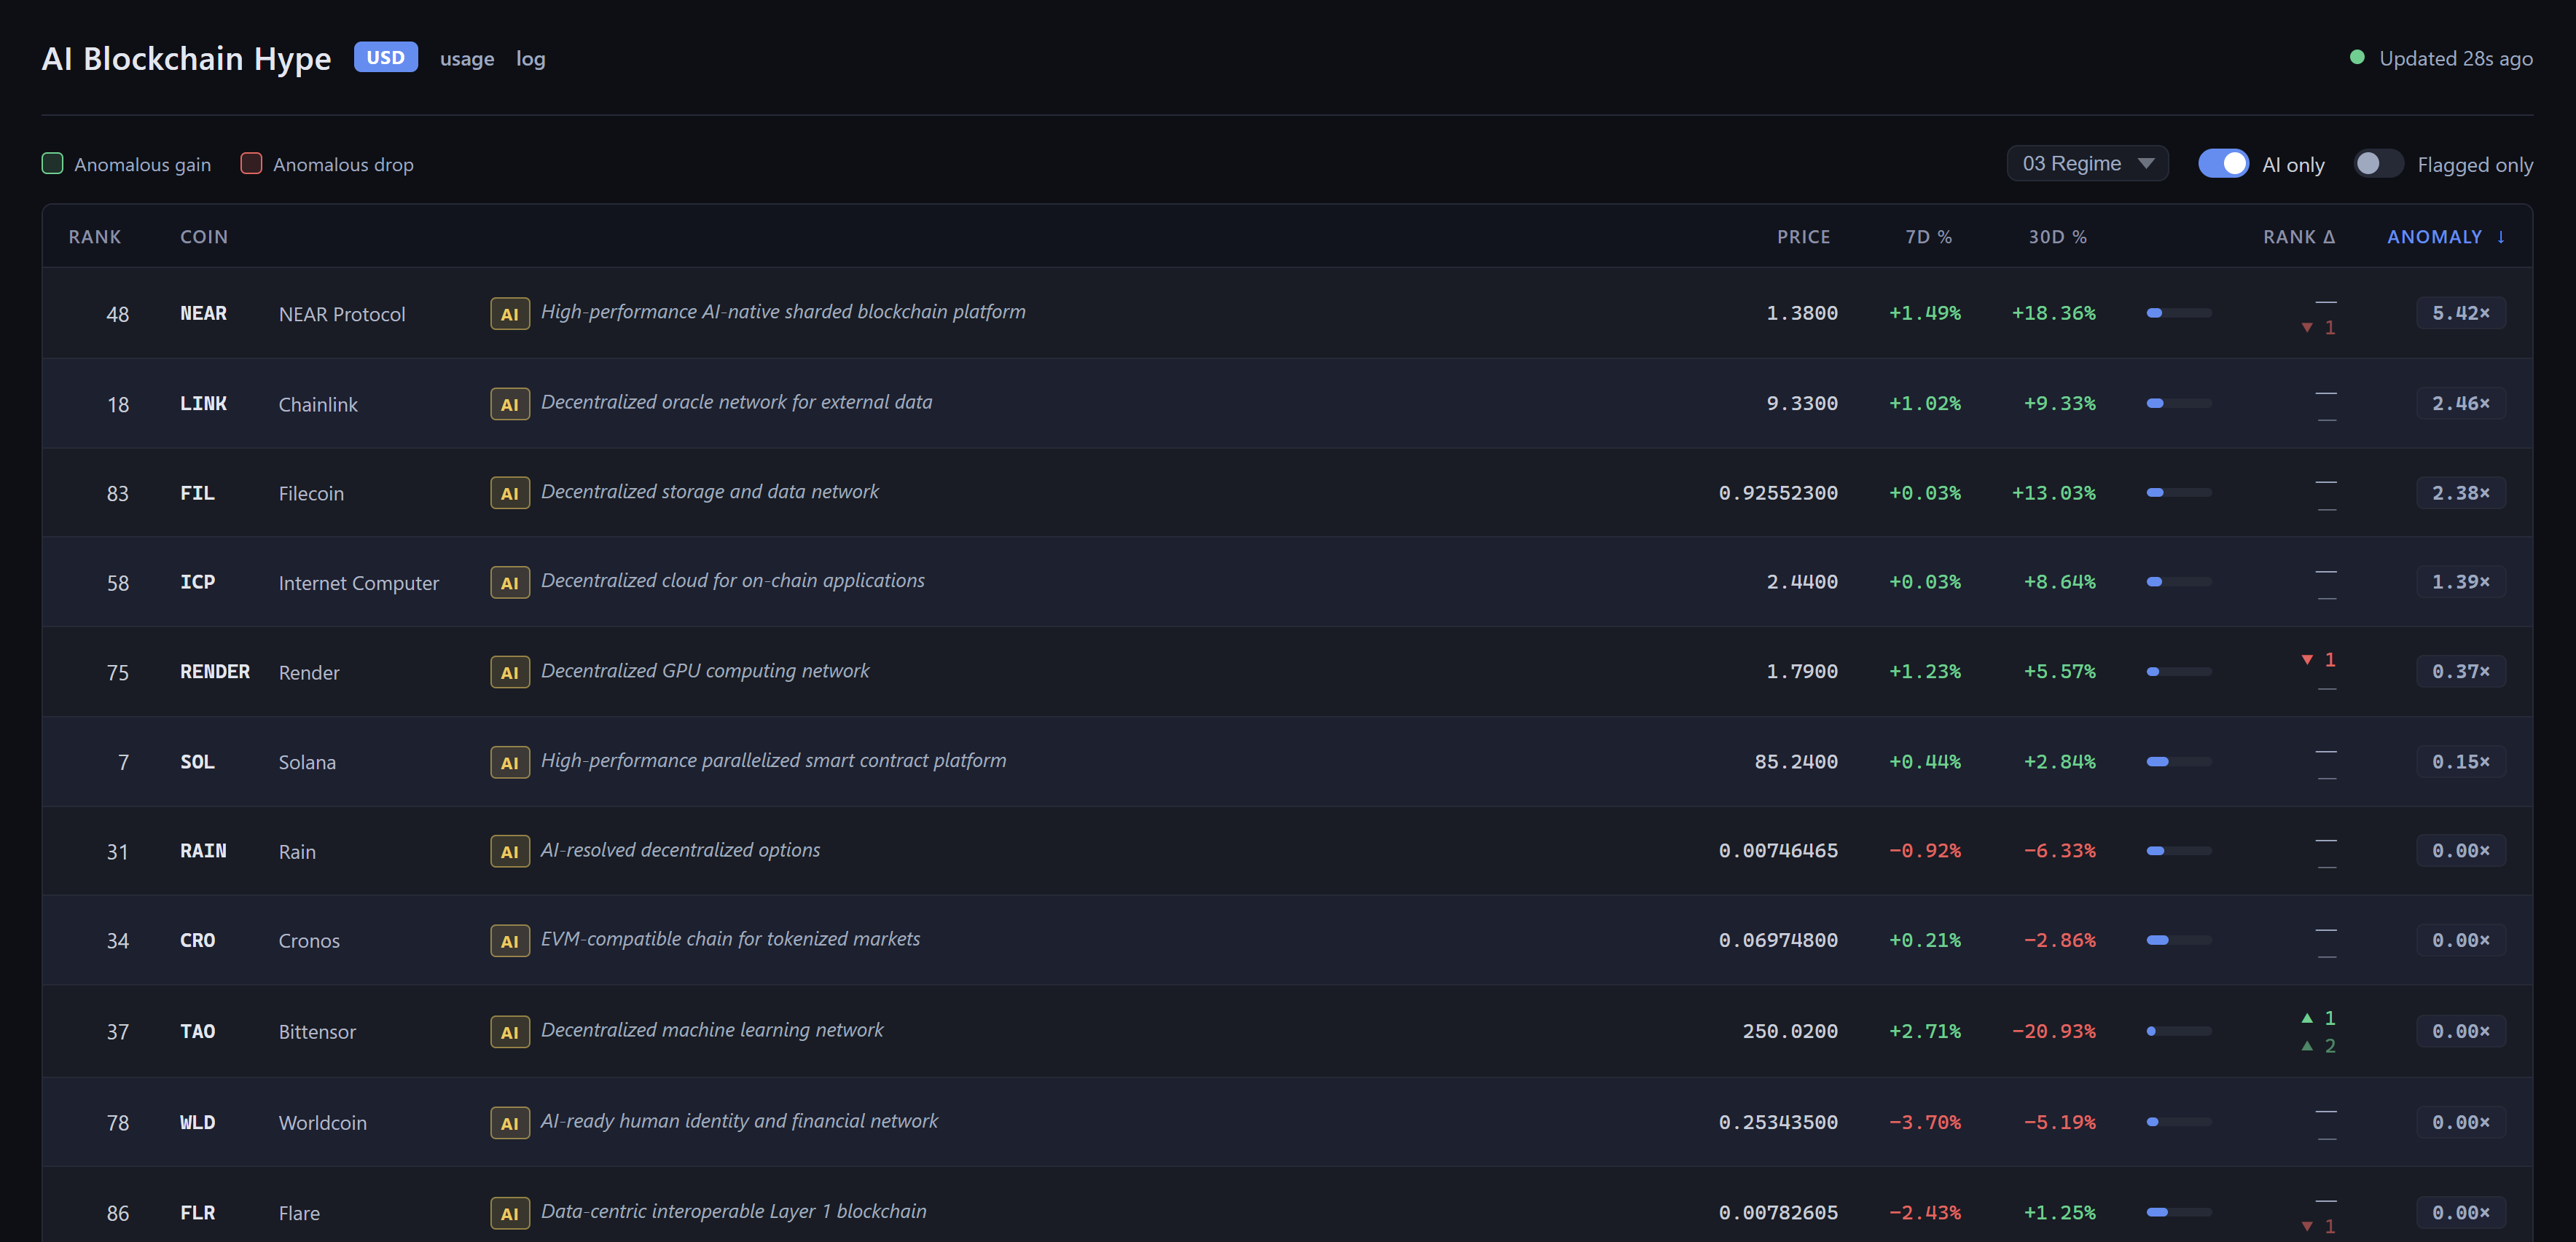
Task: Click the CRO 30D progress bar
Action: coord(2179,940)
